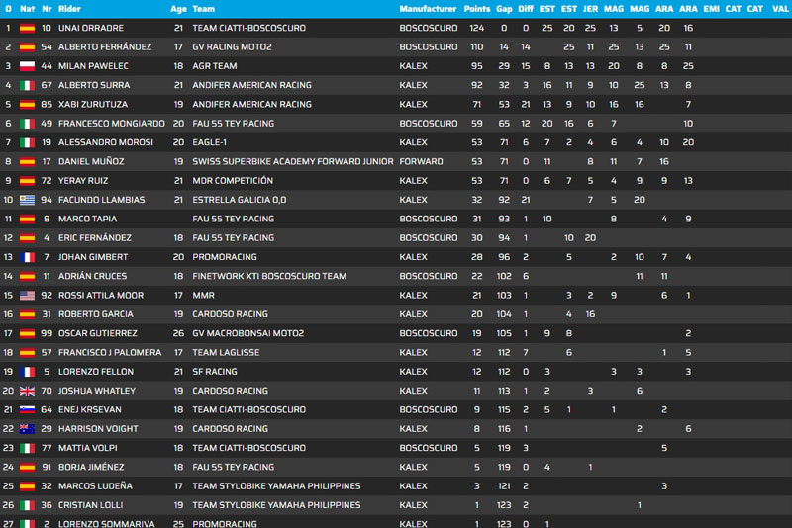Click the AGR Team name
The height and width of the screenshot is (528, 792).
click(215, 66)
